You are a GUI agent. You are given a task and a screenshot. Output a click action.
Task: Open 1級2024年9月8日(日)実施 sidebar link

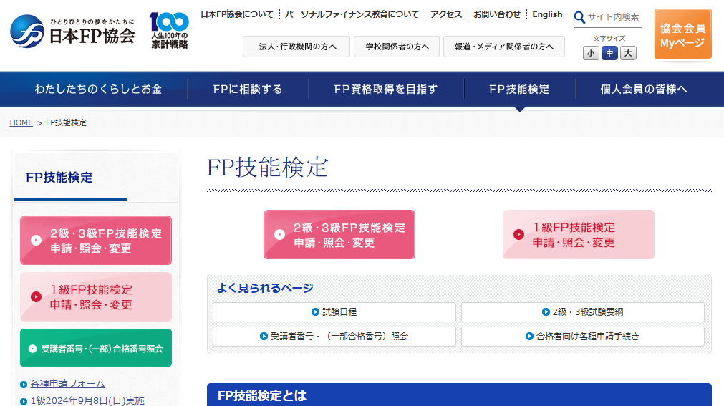[x=87, y=400]
